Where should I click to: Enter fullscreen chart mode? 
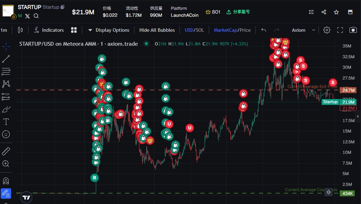point(340,30)
